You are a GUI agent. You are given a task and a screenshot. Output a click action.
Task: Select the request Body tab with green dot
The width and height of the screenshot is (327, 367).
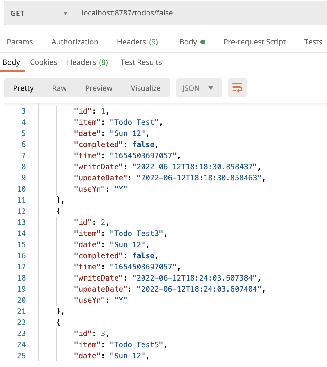coord(192,42)
